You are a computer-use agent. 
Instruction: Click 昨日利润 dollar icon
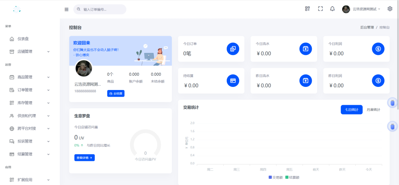pos(378,81)
